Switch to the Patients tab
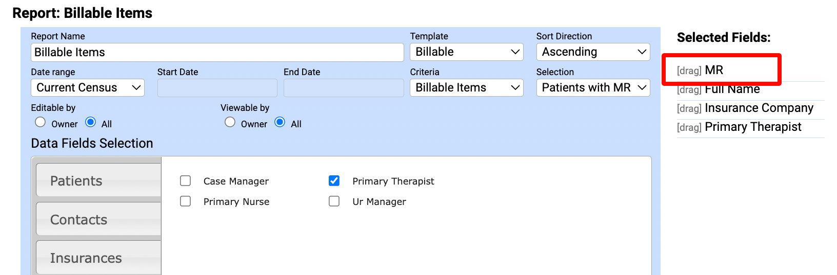The width and height of the screenshot is (837, 275). pos(98,180)
